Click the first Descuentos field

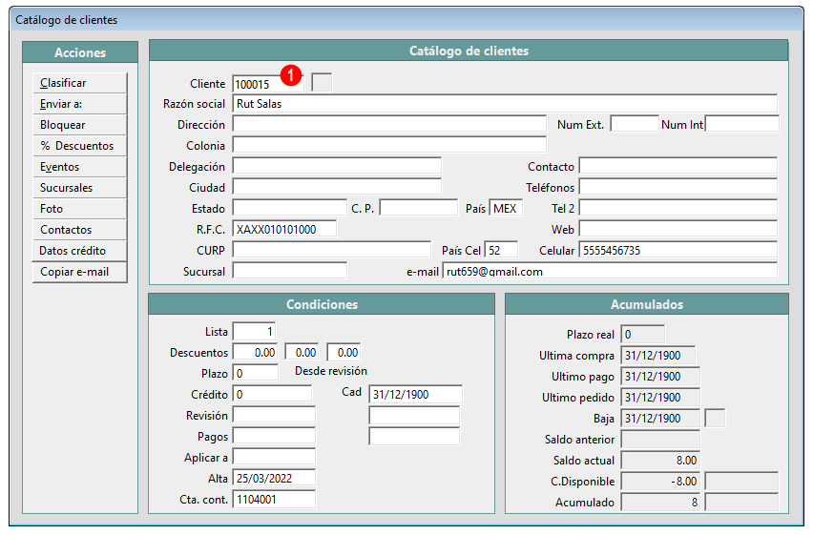point(255,353)
